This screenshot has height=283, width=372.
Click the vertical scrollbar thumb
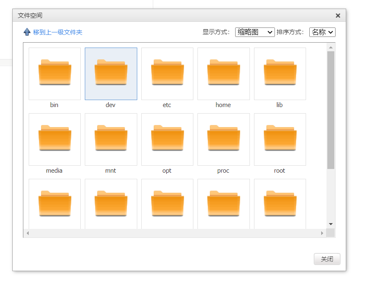(x=331, y=110)
